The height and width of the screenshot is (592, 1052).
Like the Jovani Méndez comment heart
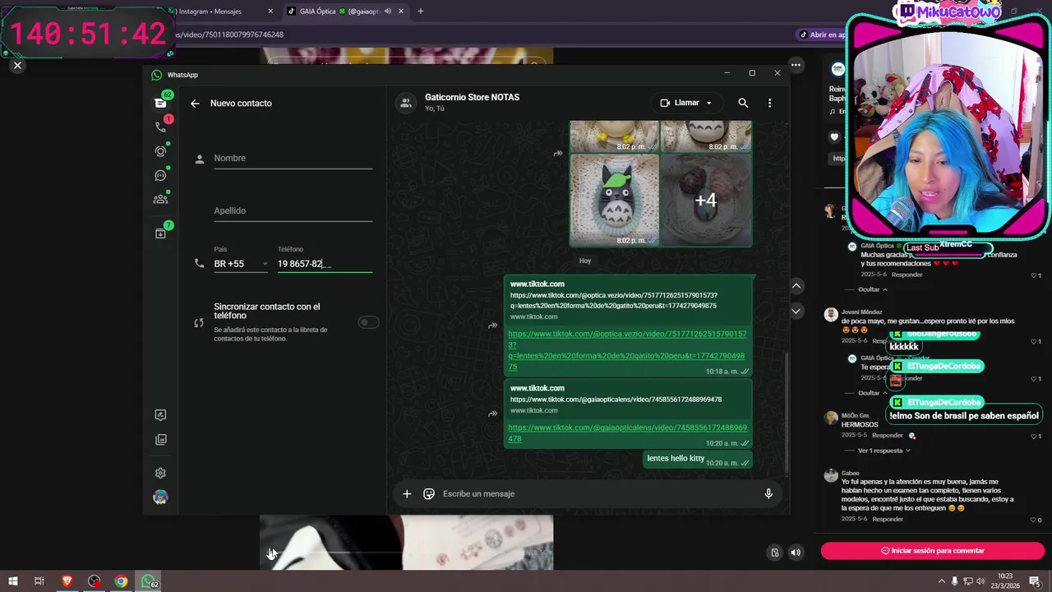pos(1035,341)
